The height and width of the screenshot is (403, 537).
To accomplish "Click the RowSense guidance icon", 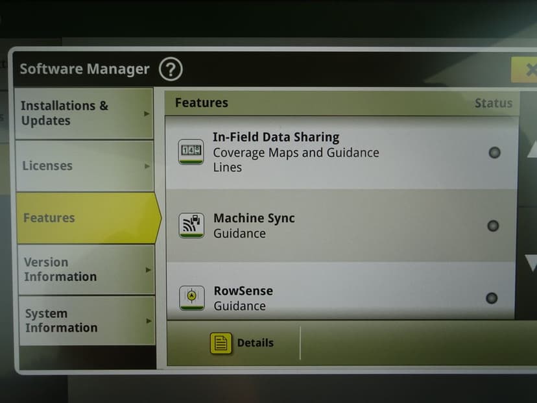I will (x=191, y=297).
